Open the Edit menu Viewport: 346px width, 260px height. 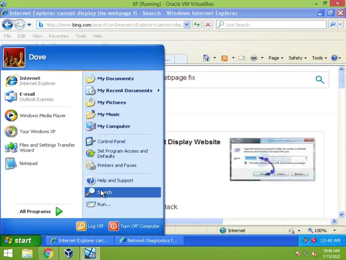[22, 36]
